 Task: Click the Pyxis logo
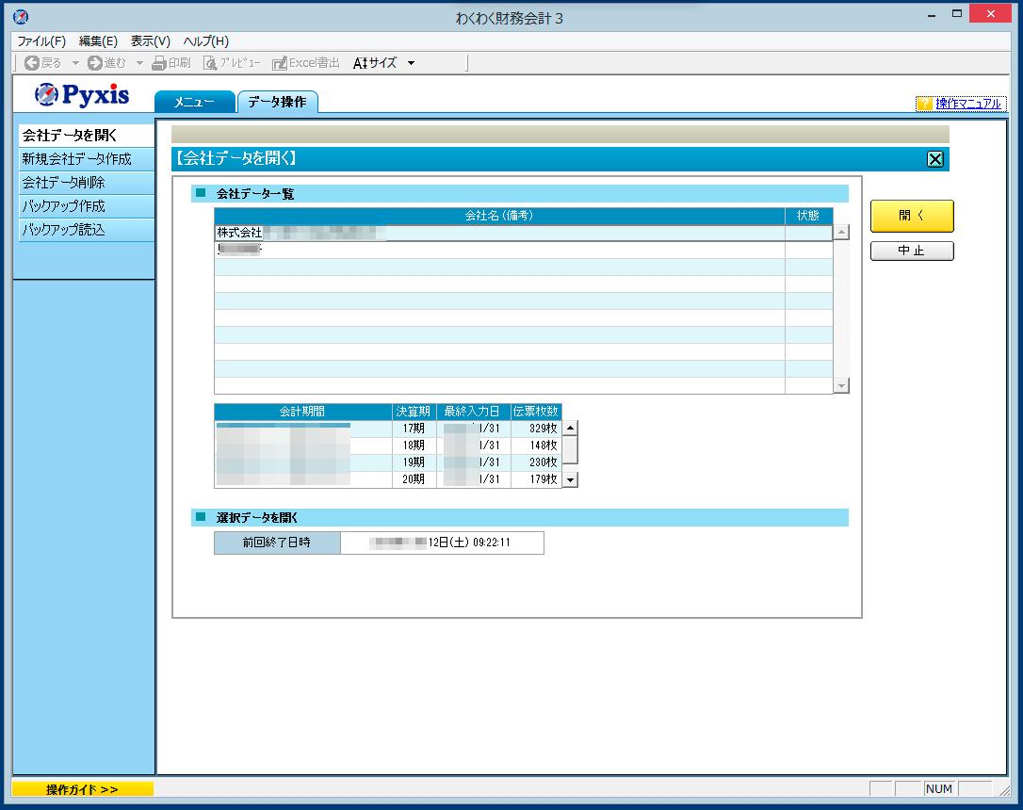coord(82,95)
